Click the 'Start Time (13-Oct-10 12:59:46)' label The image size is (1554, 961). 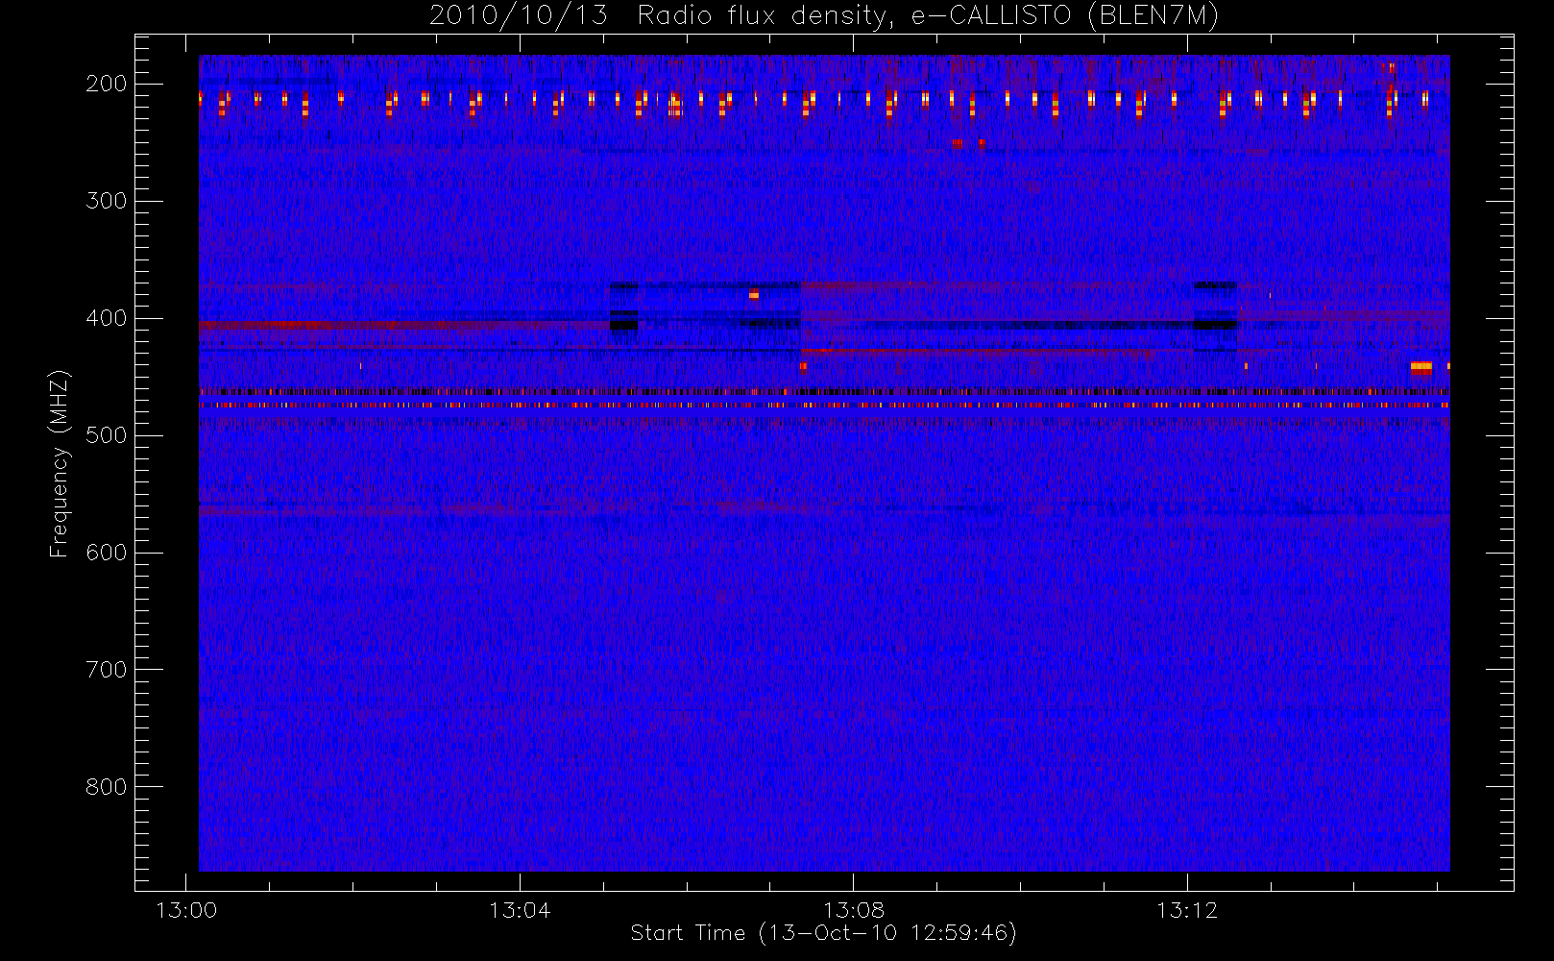pyautogui.click(x=824, y=933)
